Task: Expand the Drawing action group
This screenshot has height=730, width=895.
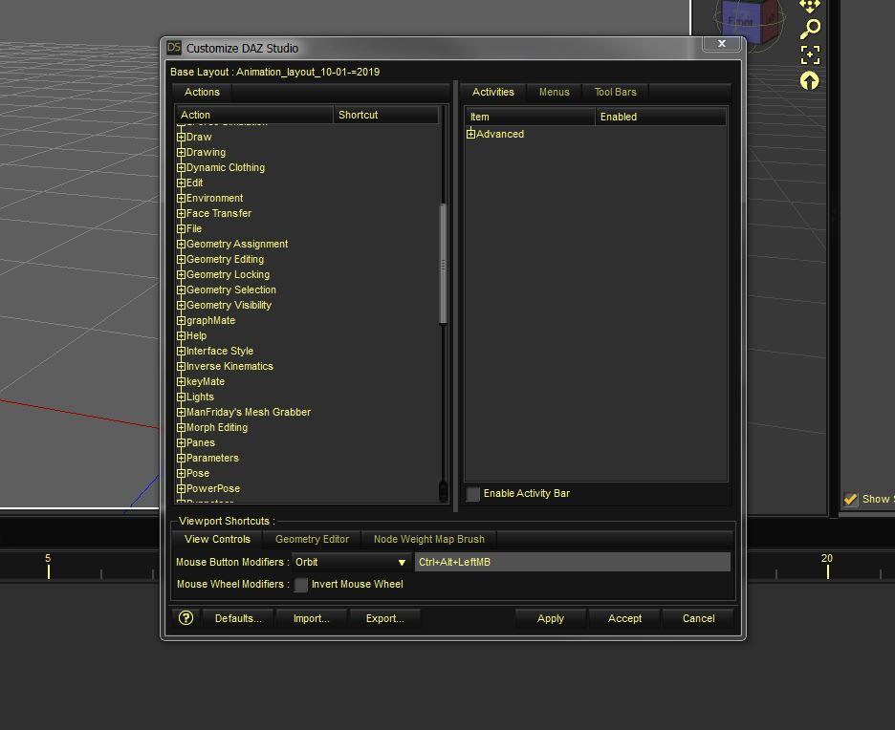Action: [181, 152]
